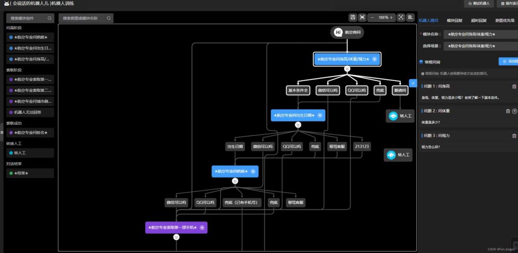The width and height of the screenshot is (518, 253).
Task: Click the fit-to-screen icon in canvas toolbar
Action: [401, 17]
